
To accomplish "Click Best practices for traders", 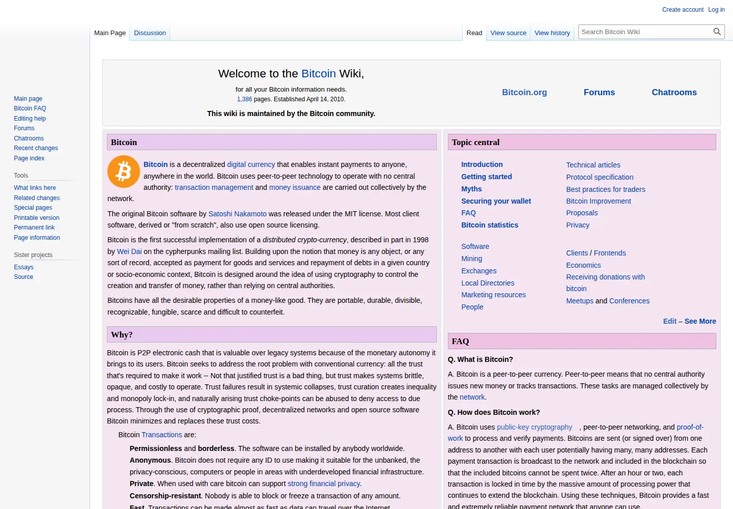I will point(606,189).
